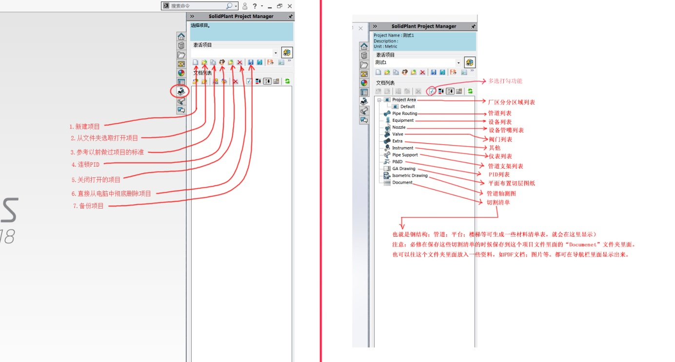Collapse the Project Area tree node
Screen dimensions: 675x362
[x=379, y=100]
